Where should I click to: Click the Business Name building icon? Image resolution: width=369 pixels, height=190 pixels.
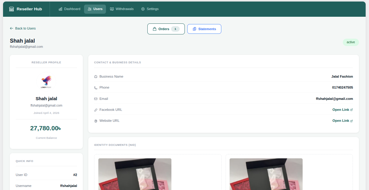click(96, 77)
